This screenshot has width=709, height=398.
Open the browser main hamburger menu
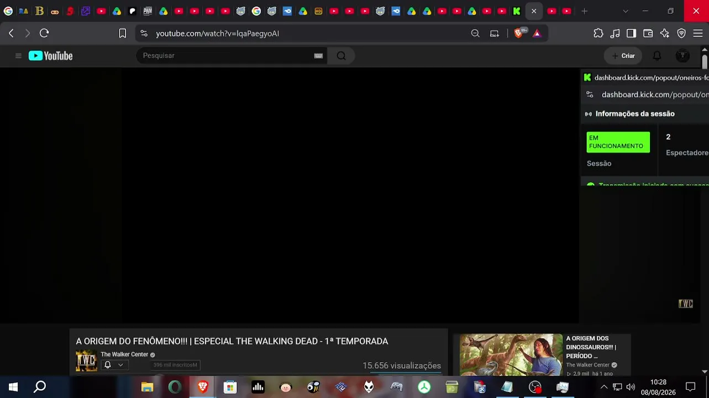(698, 33)
